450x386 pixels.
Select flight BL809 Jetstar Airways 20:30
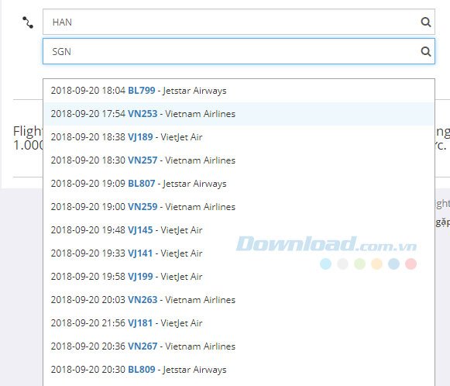(239, 370)
